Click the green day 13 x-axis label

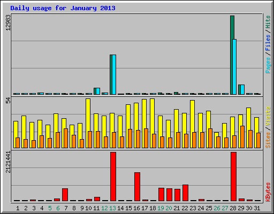[112, 208]
